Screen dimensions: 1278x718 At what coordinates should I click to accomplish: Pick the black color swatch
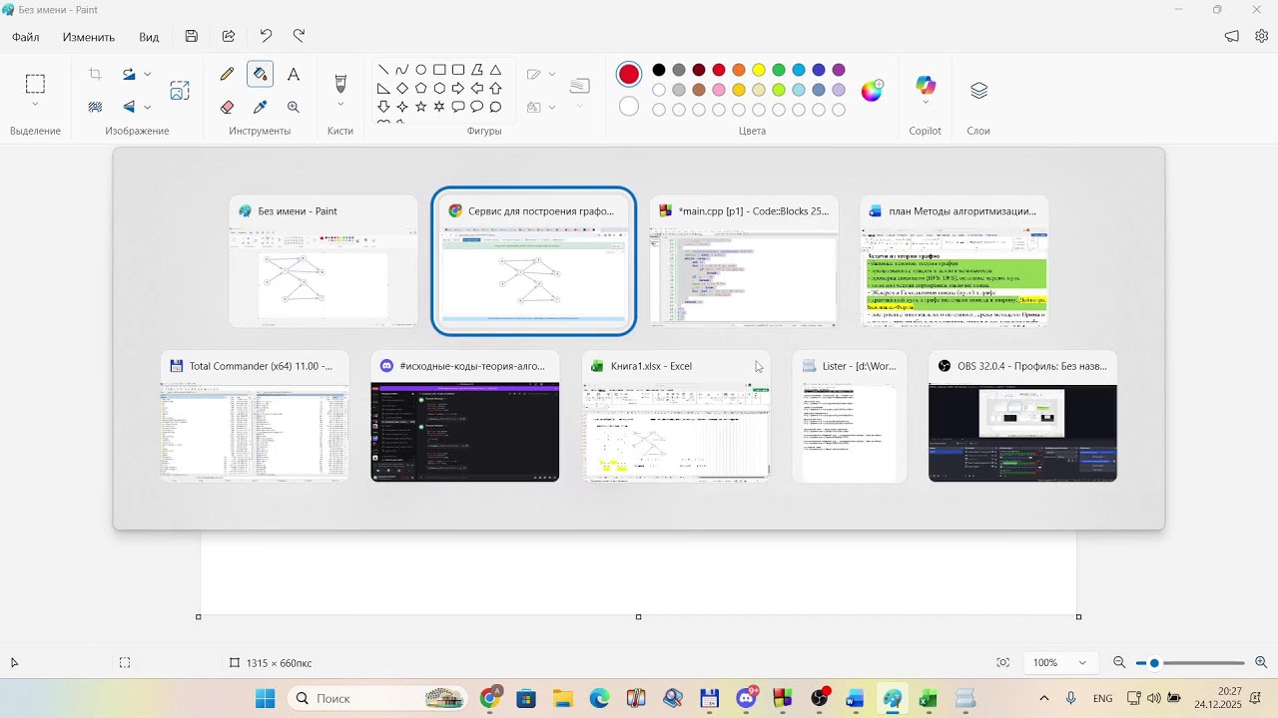click(659, 70)
